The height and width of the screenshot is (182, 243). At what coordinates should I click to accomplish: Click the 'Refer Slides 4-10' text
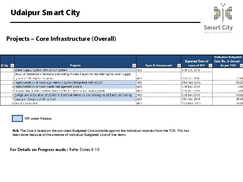click(x=84, y=150)
